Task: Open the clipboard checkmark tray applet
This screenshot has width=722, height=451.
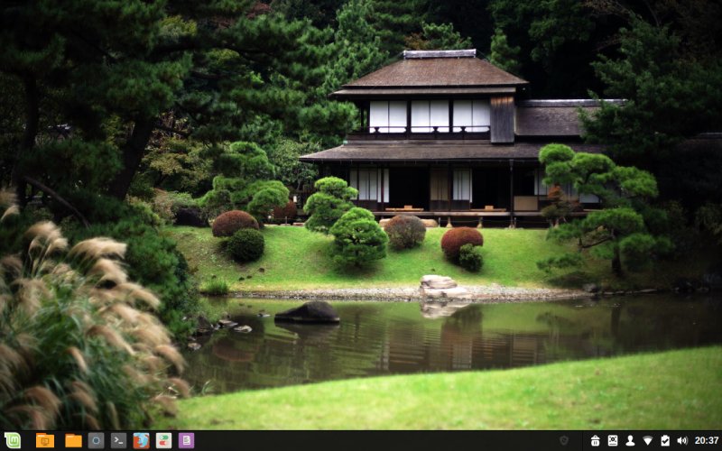Action: click(665, 440)
